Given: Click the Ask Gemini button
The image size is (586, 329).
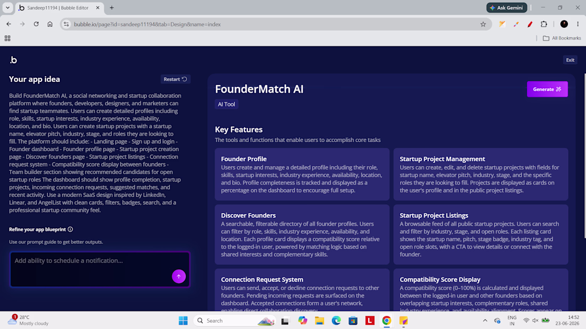Looking at the screenshot, I should pos(507,7).
